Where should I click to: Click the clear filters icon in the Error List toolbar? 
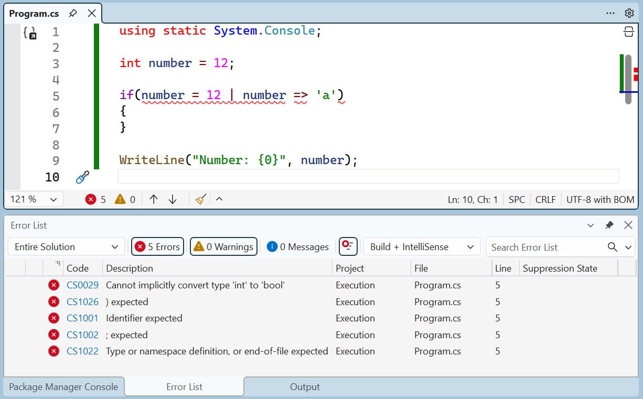(x=348, y=246)
